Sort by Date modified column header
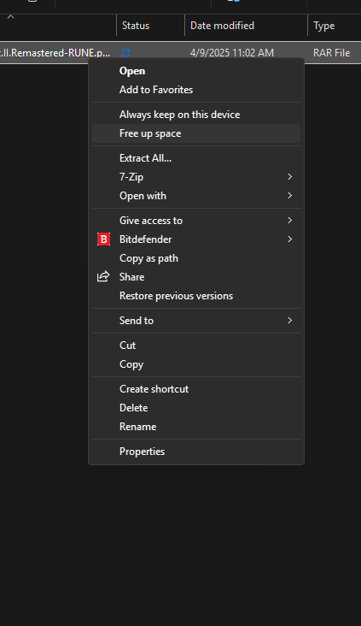 (246, 26)
